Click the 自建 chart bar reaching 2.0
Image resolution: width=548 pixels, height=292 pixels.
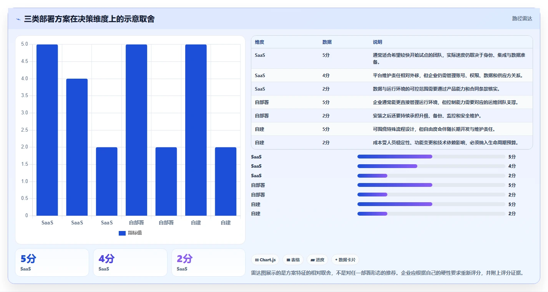pyautogui.click(x=226, y=181)
